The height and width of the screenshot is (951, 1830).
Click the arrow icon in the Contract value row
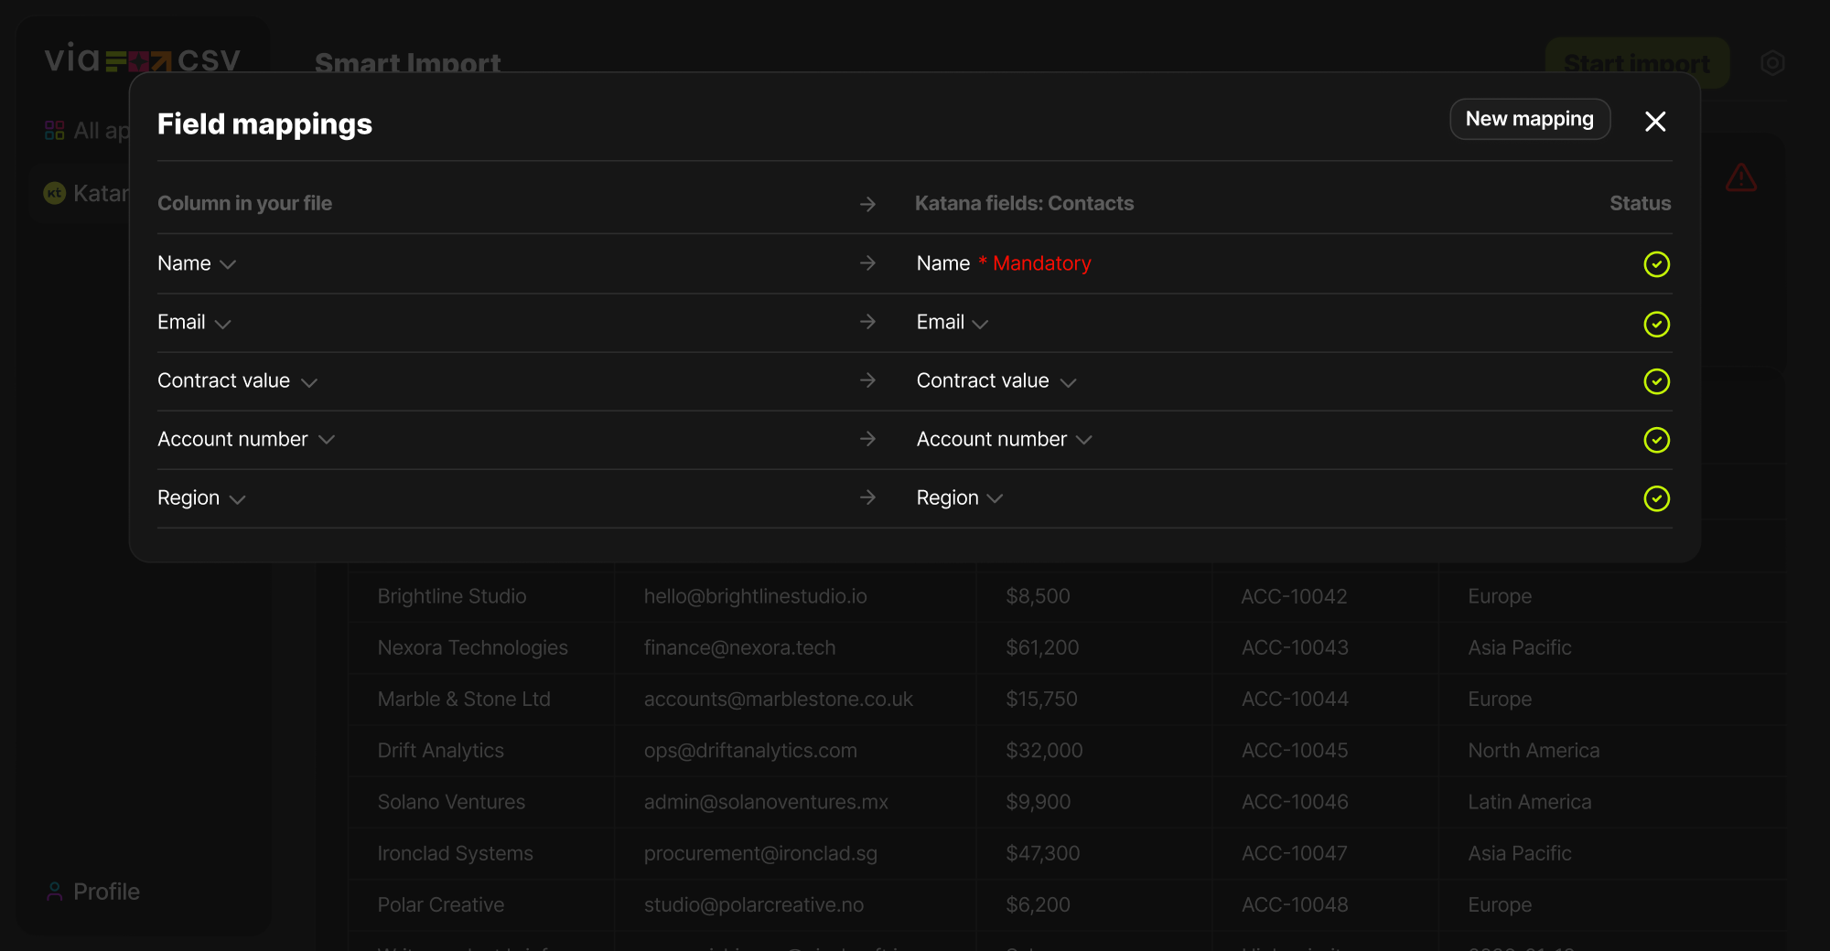click(868, 380)
